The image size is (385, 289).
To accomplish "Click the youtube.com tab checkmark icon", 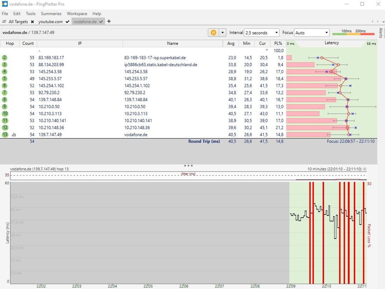I will coord(67,22).
